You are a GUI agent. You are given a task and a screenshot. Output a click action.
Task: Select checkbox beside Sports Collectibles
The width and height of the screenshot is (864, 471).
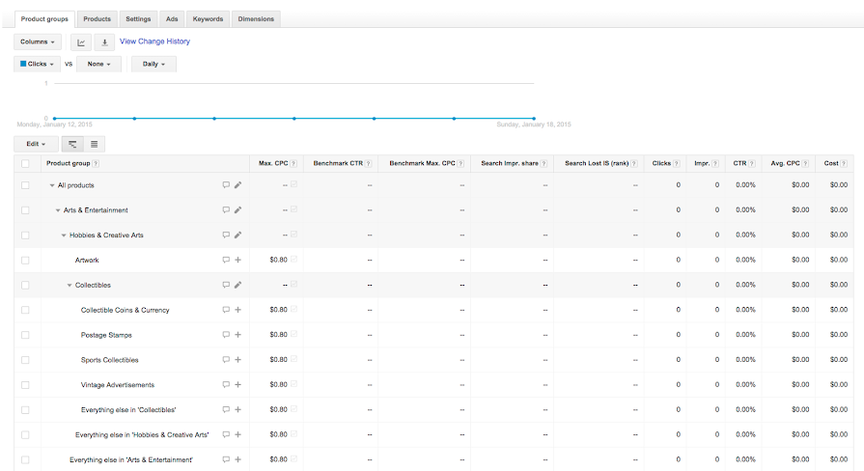coord(25,360)
